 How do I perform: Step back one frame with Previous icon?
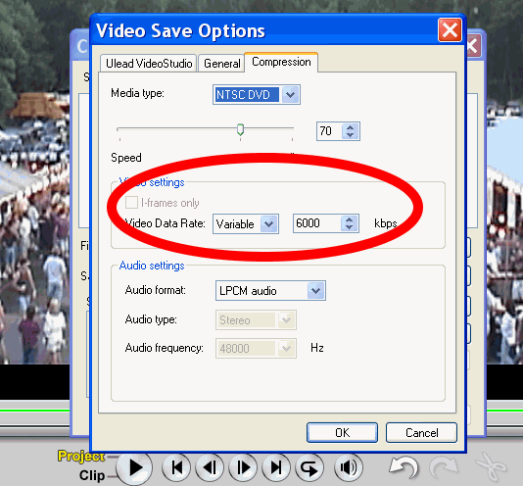click(x=210, y=467)
